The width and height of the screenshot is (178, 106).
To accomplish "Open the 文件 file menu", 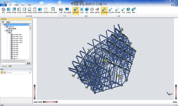I will (3, 5).
